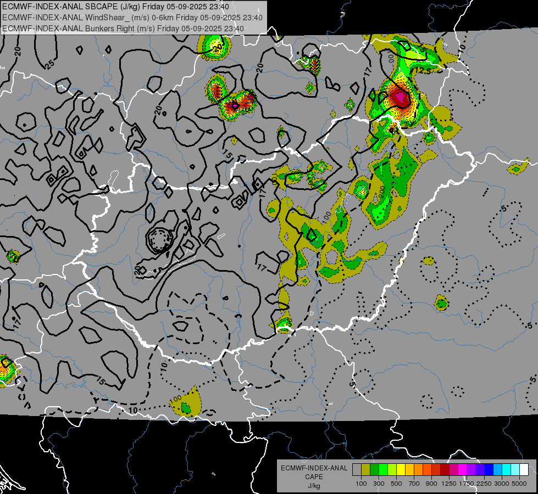This screenshot has height=494, width=538.
Task: Click the WindShear_ 0-6km title line
Action: click(x=132, y=18)
